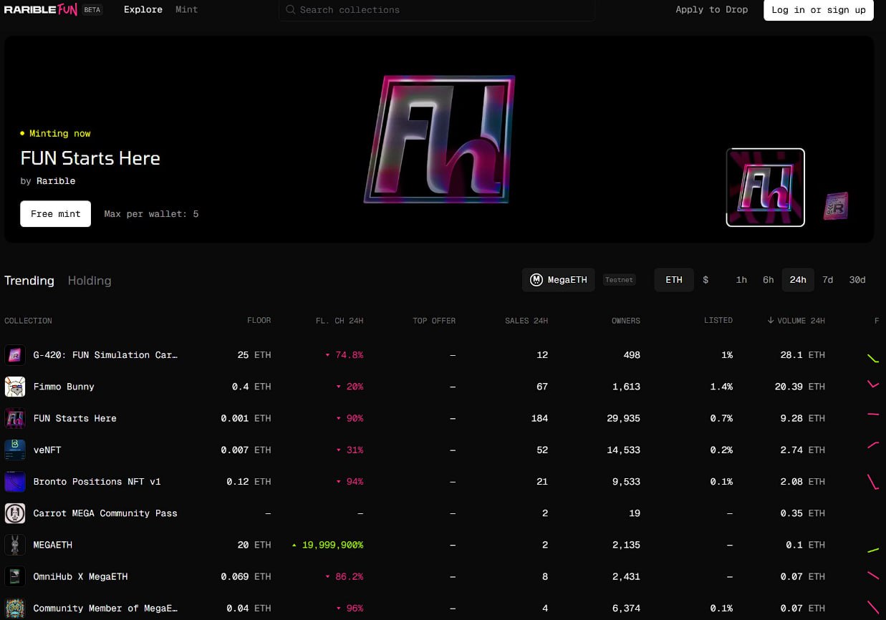Image resolution: width=886 pixels, height=620 pixels.
Task: Click Log in or sign up
Action: coord(818,10)
